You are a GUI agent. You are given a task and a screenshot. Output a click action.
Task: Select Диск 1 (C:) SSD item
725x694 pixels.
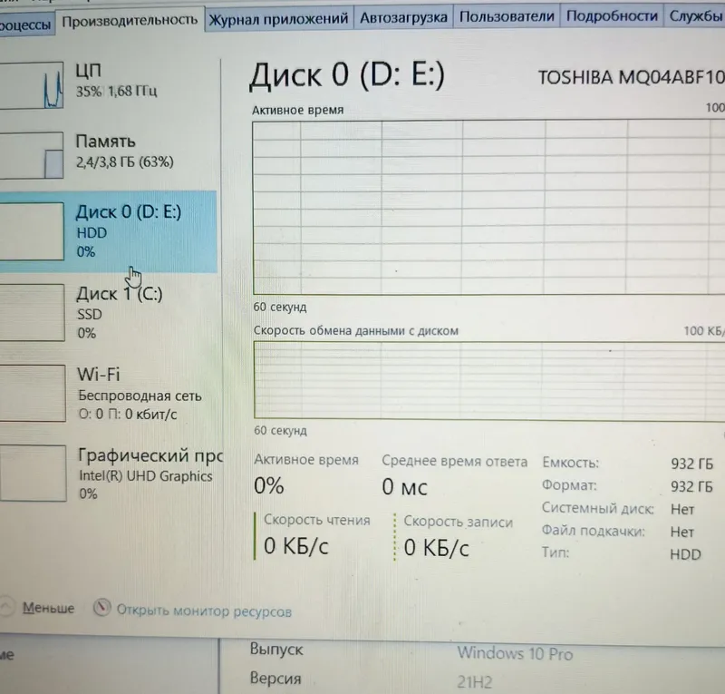[109, 313]
